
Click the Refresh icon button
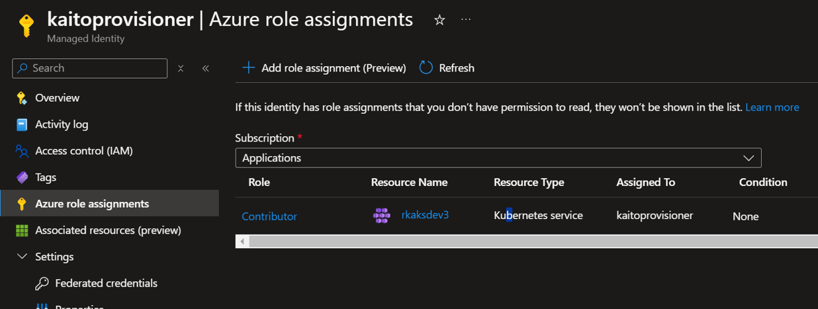point(426,67)
